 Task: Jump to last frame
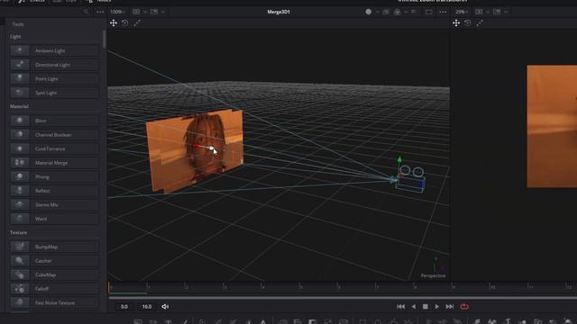[450, 306]
